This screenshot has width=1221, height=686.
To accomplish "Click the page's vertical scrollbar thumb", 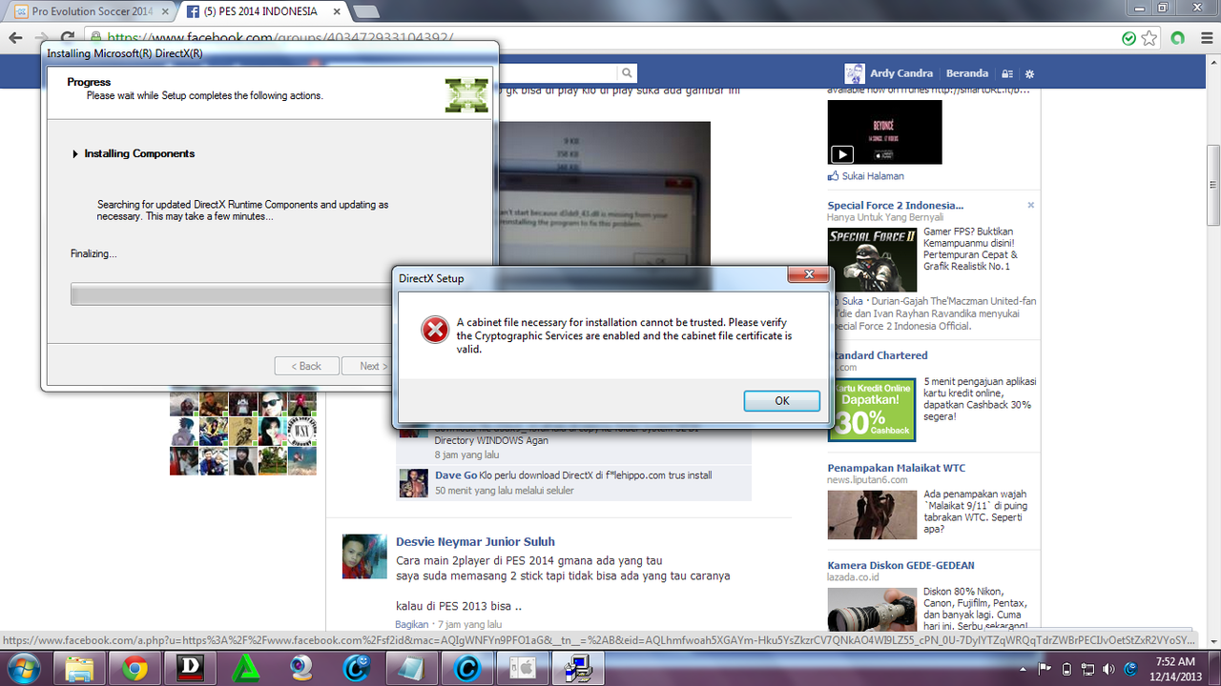I will [1213, 184].
